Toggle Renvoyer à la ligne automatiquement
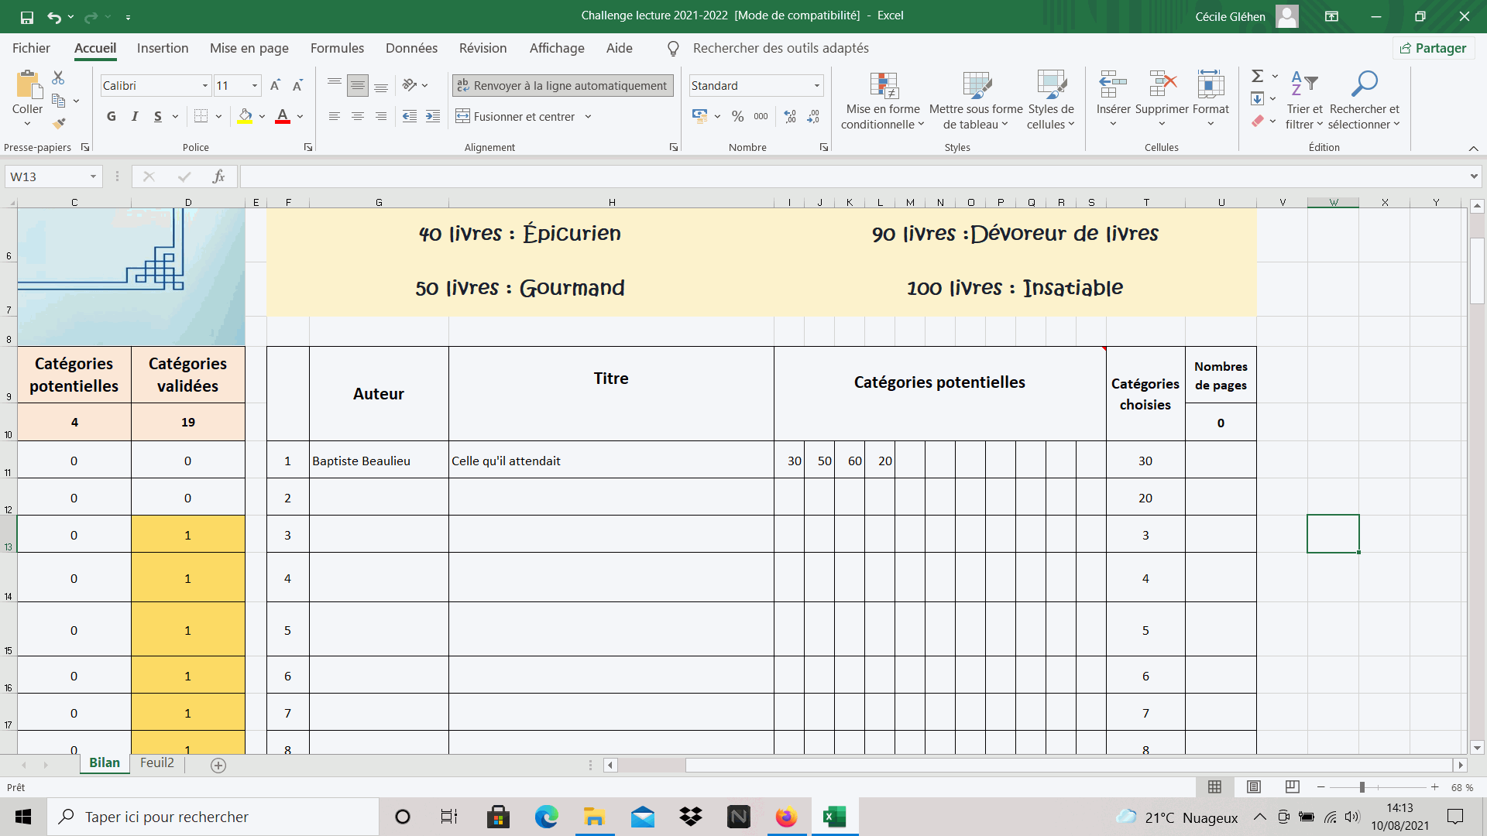This screenshot has height=836, width=1487. [x=562, y=85]
